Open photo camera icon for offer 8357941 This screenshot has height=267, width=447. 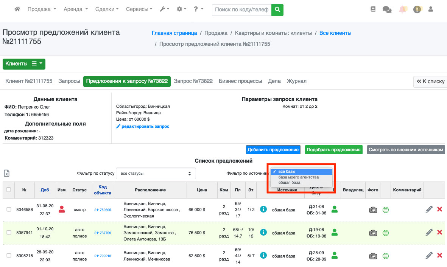point(373,233)
